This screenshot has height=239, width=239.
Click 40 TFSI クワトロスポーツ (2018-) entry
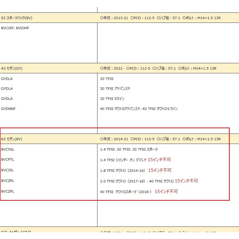126,192
